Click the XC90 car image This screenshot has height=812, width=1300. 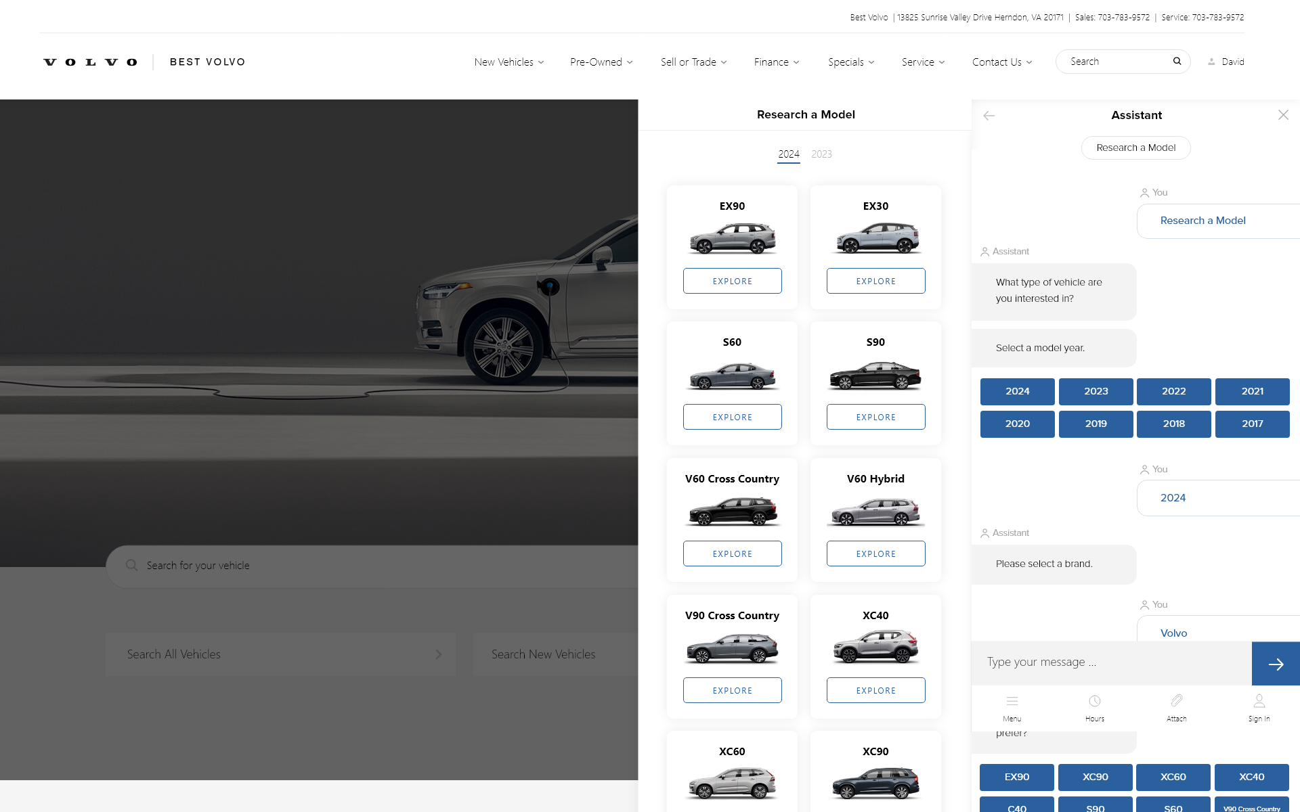point(876,783)
